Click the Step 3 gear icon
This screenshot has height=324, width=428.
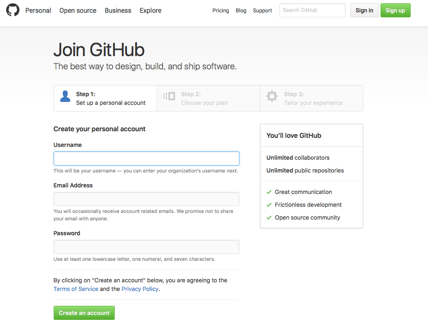point(272,97)
